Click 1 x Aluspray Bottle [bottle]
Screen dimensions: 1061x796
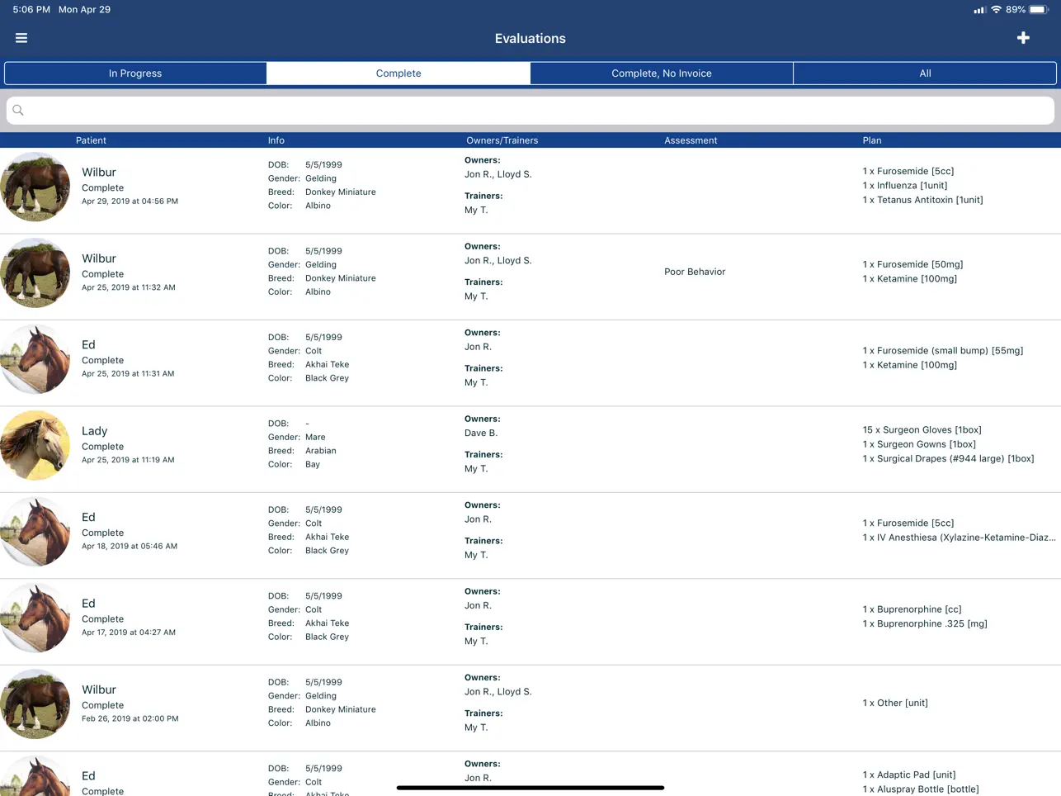point(921,789)
